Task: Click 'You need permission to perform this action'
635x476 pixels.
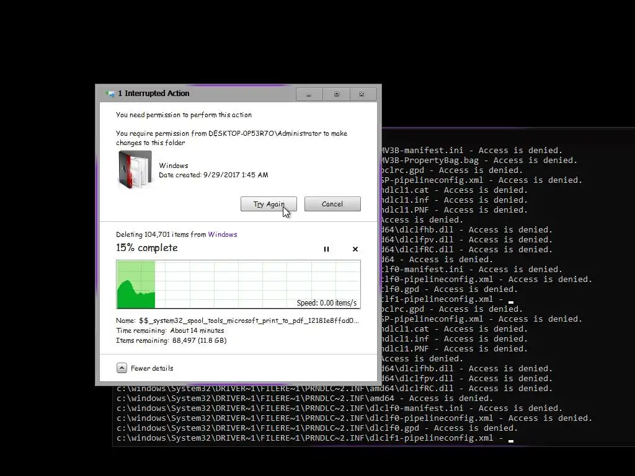Action: [x=184, y=115]
